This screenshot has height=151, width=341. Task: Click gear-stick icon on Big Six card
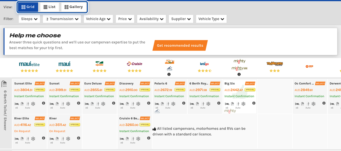pos(238,104)
